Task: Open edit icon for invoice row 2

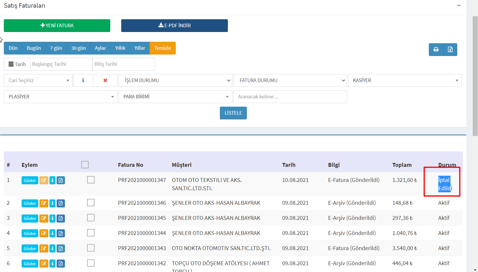Action: click(x=44, y=203)
